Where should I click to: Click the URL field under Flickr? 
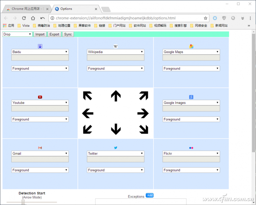191,159
